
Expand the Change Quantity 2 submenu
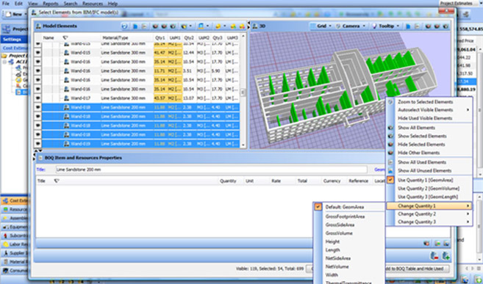(429, 214)
